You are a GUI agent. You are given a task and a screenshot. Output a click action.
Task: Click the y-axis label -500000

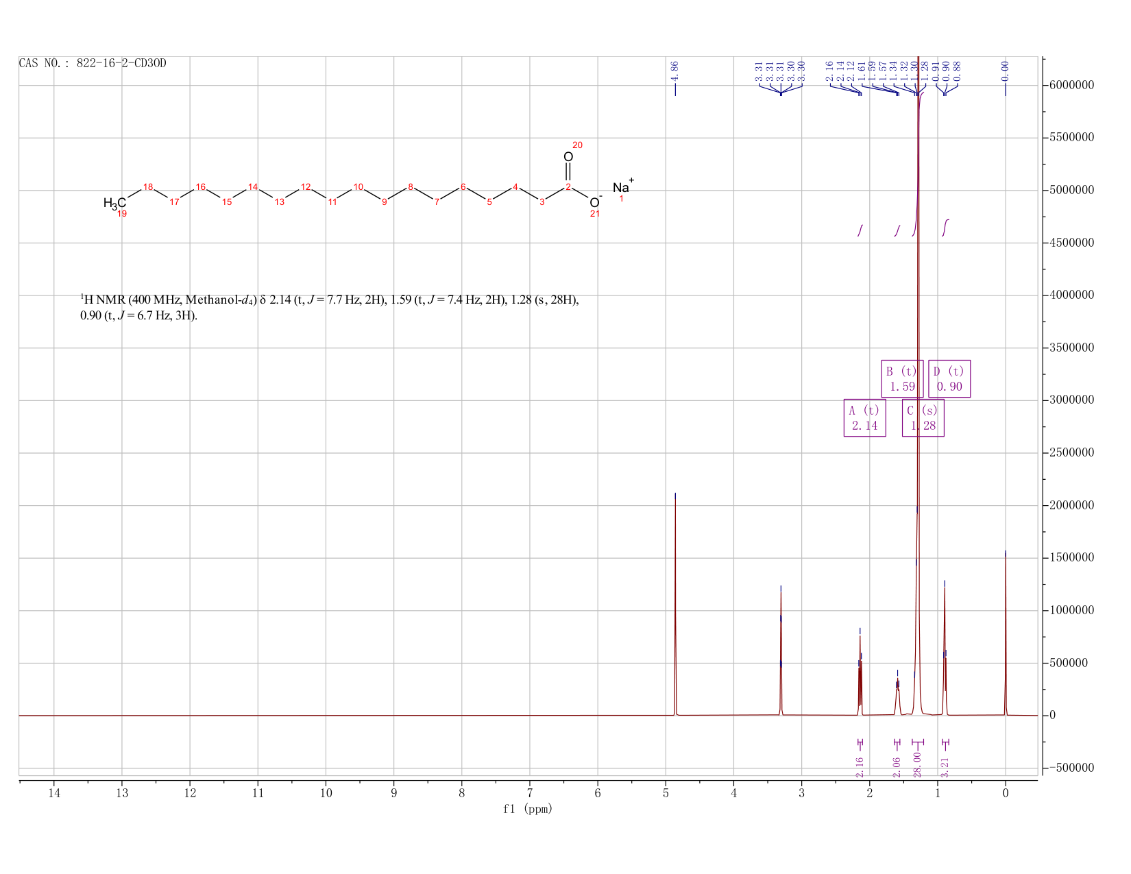(x=1071, y=768)
